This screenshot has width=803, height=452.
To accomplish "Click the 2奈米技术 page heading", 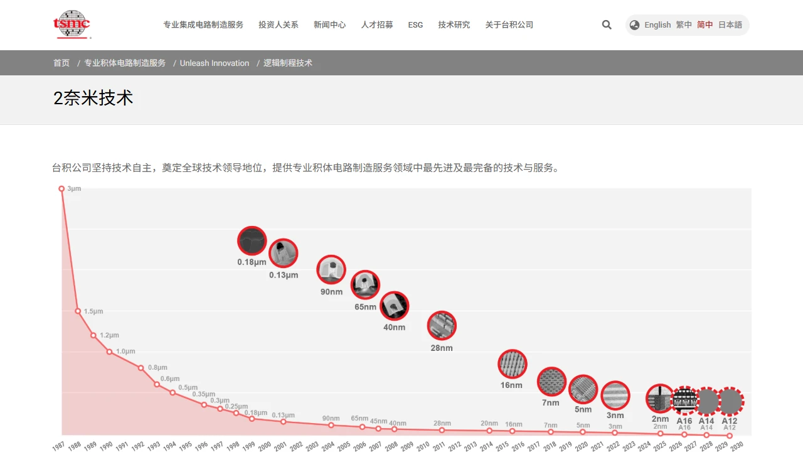I will pyautogui.click(x=93, y=98).
